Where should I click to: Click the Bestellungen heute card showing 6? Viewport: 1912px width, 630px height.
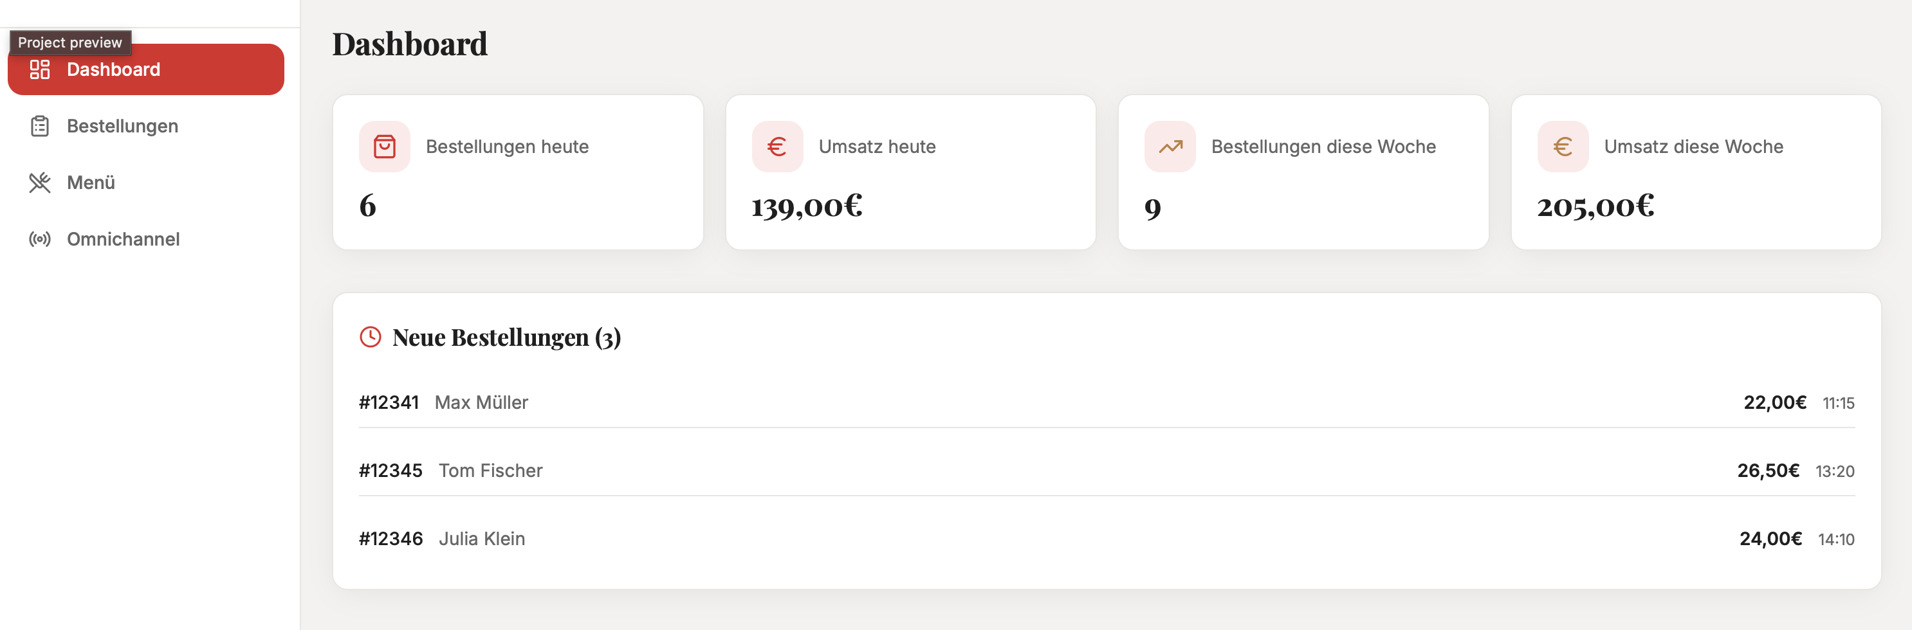(517, 172)
